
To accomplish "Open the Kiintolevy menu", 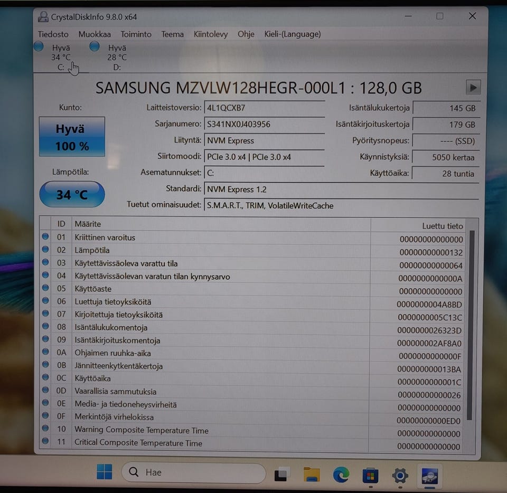I will [x=211, y=34].
